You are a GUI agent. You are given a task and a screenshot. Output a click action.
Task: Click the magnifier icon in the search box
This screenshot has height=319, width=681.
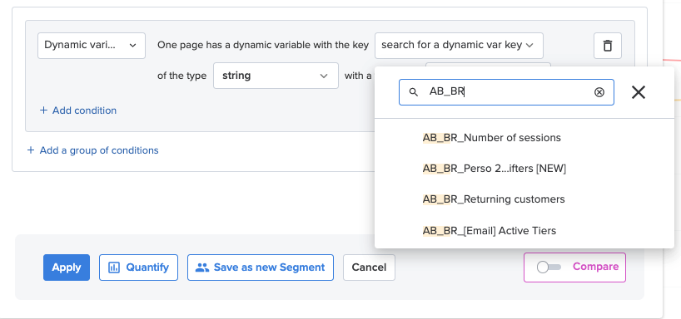(414, 92)
